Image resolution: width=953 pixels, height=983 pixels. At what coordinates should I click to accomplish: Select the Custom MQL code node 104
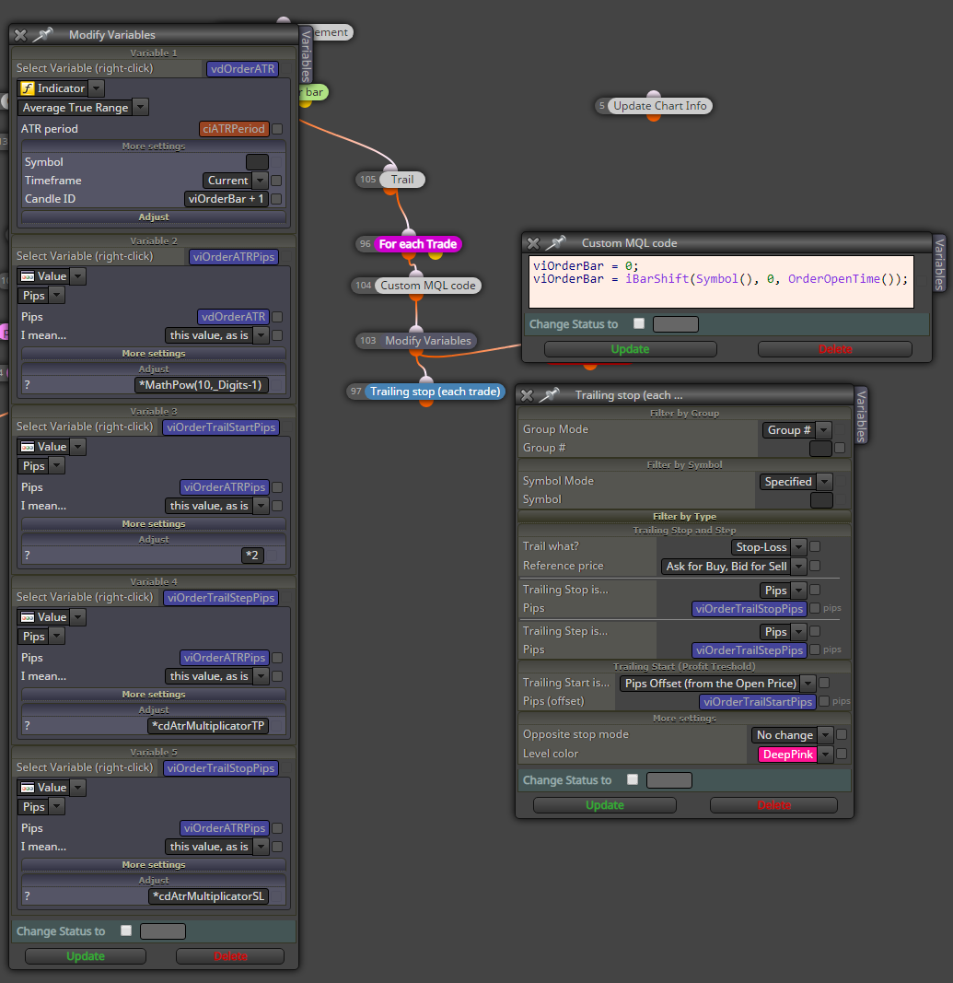pyautogui.click(x=428, y=286)
